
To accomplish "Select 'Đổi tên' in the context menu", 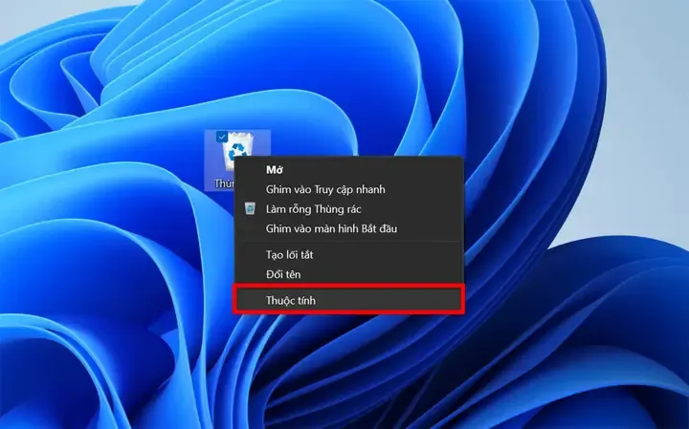I will [x=284, y=274].
